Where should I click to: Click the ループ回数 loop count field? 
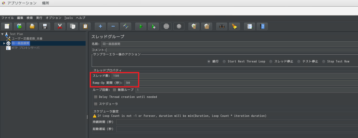(x=247, y=90)
